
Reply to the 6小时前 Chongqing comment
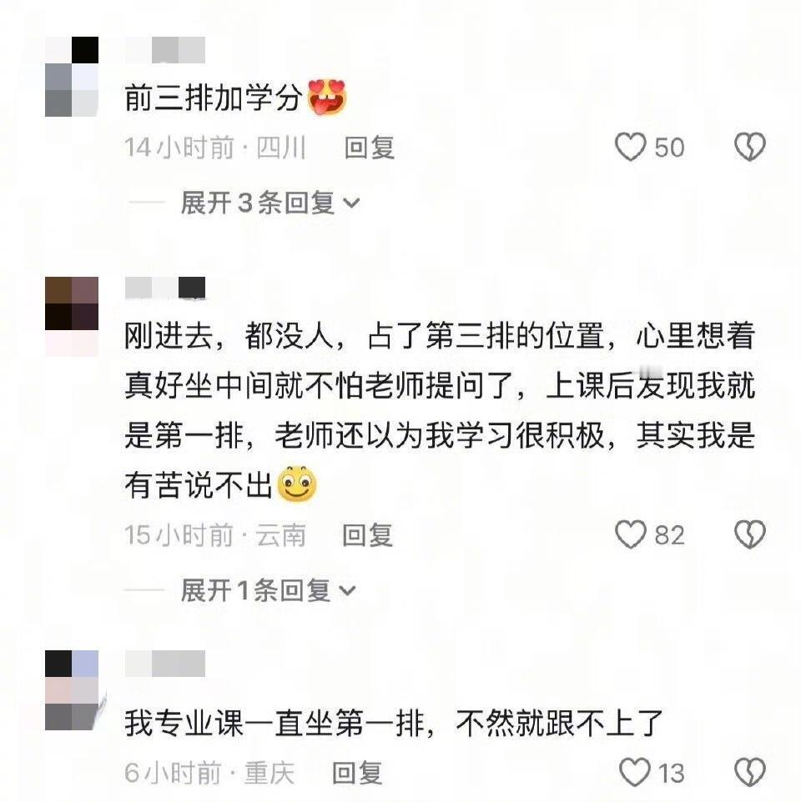point(357,772)
